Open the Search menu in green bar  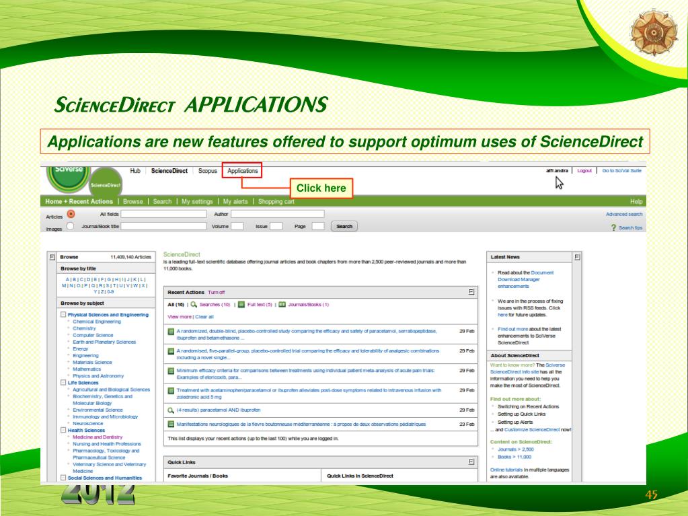[162, 201]
